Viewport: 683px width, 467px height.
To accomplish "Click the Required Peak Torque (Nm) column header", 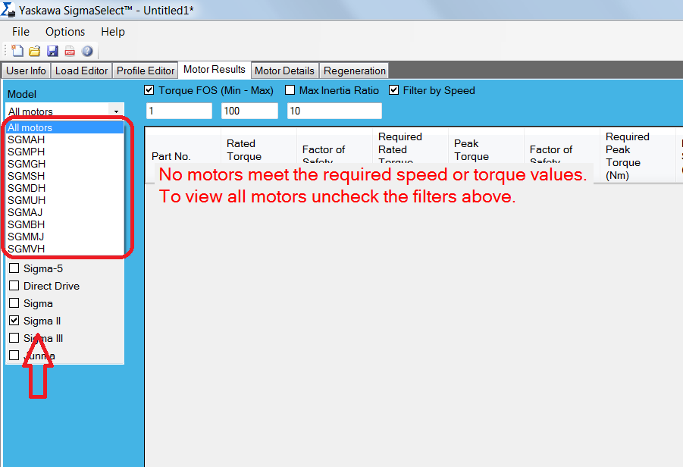I will [638, 156].
